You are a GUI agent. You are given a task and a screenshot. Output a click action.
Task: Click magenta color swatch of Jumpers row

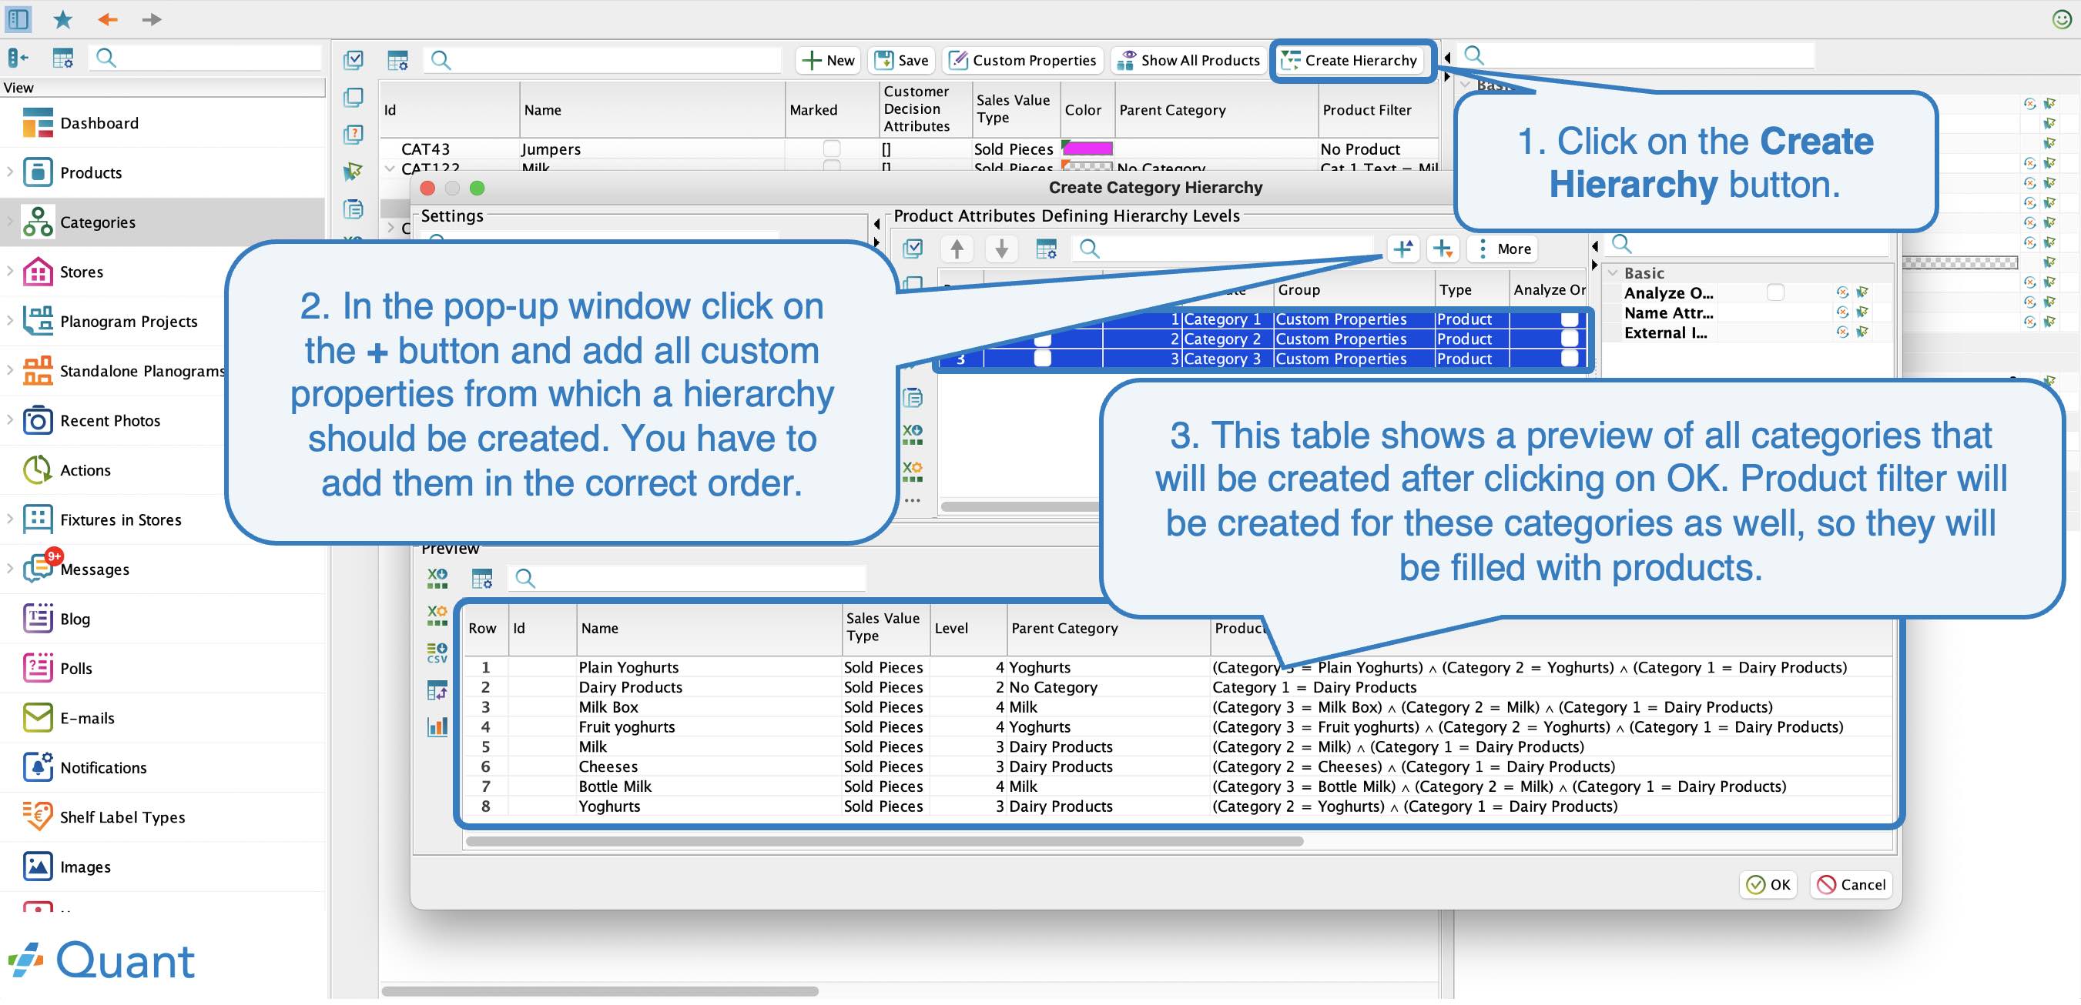[x=1089, y=149]
